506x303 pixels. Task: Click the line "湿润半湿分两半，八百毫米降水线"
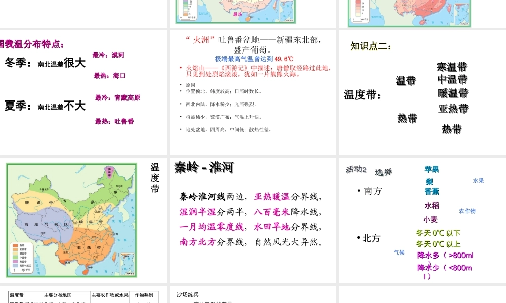pyautogui.click(x=251, y=212)
